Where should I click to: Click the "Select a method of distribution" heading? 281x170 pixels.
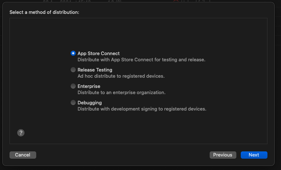(x=44, y=12)
